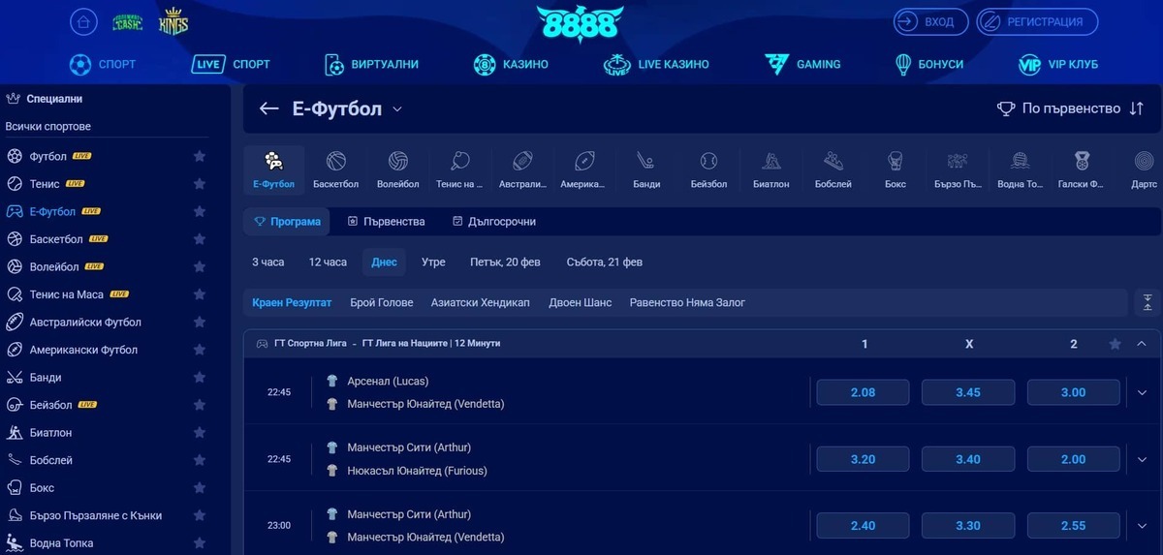1163x555 pixels.
Task: Select Баскетбол icon in sports carousel
Action: coord(336,170)
